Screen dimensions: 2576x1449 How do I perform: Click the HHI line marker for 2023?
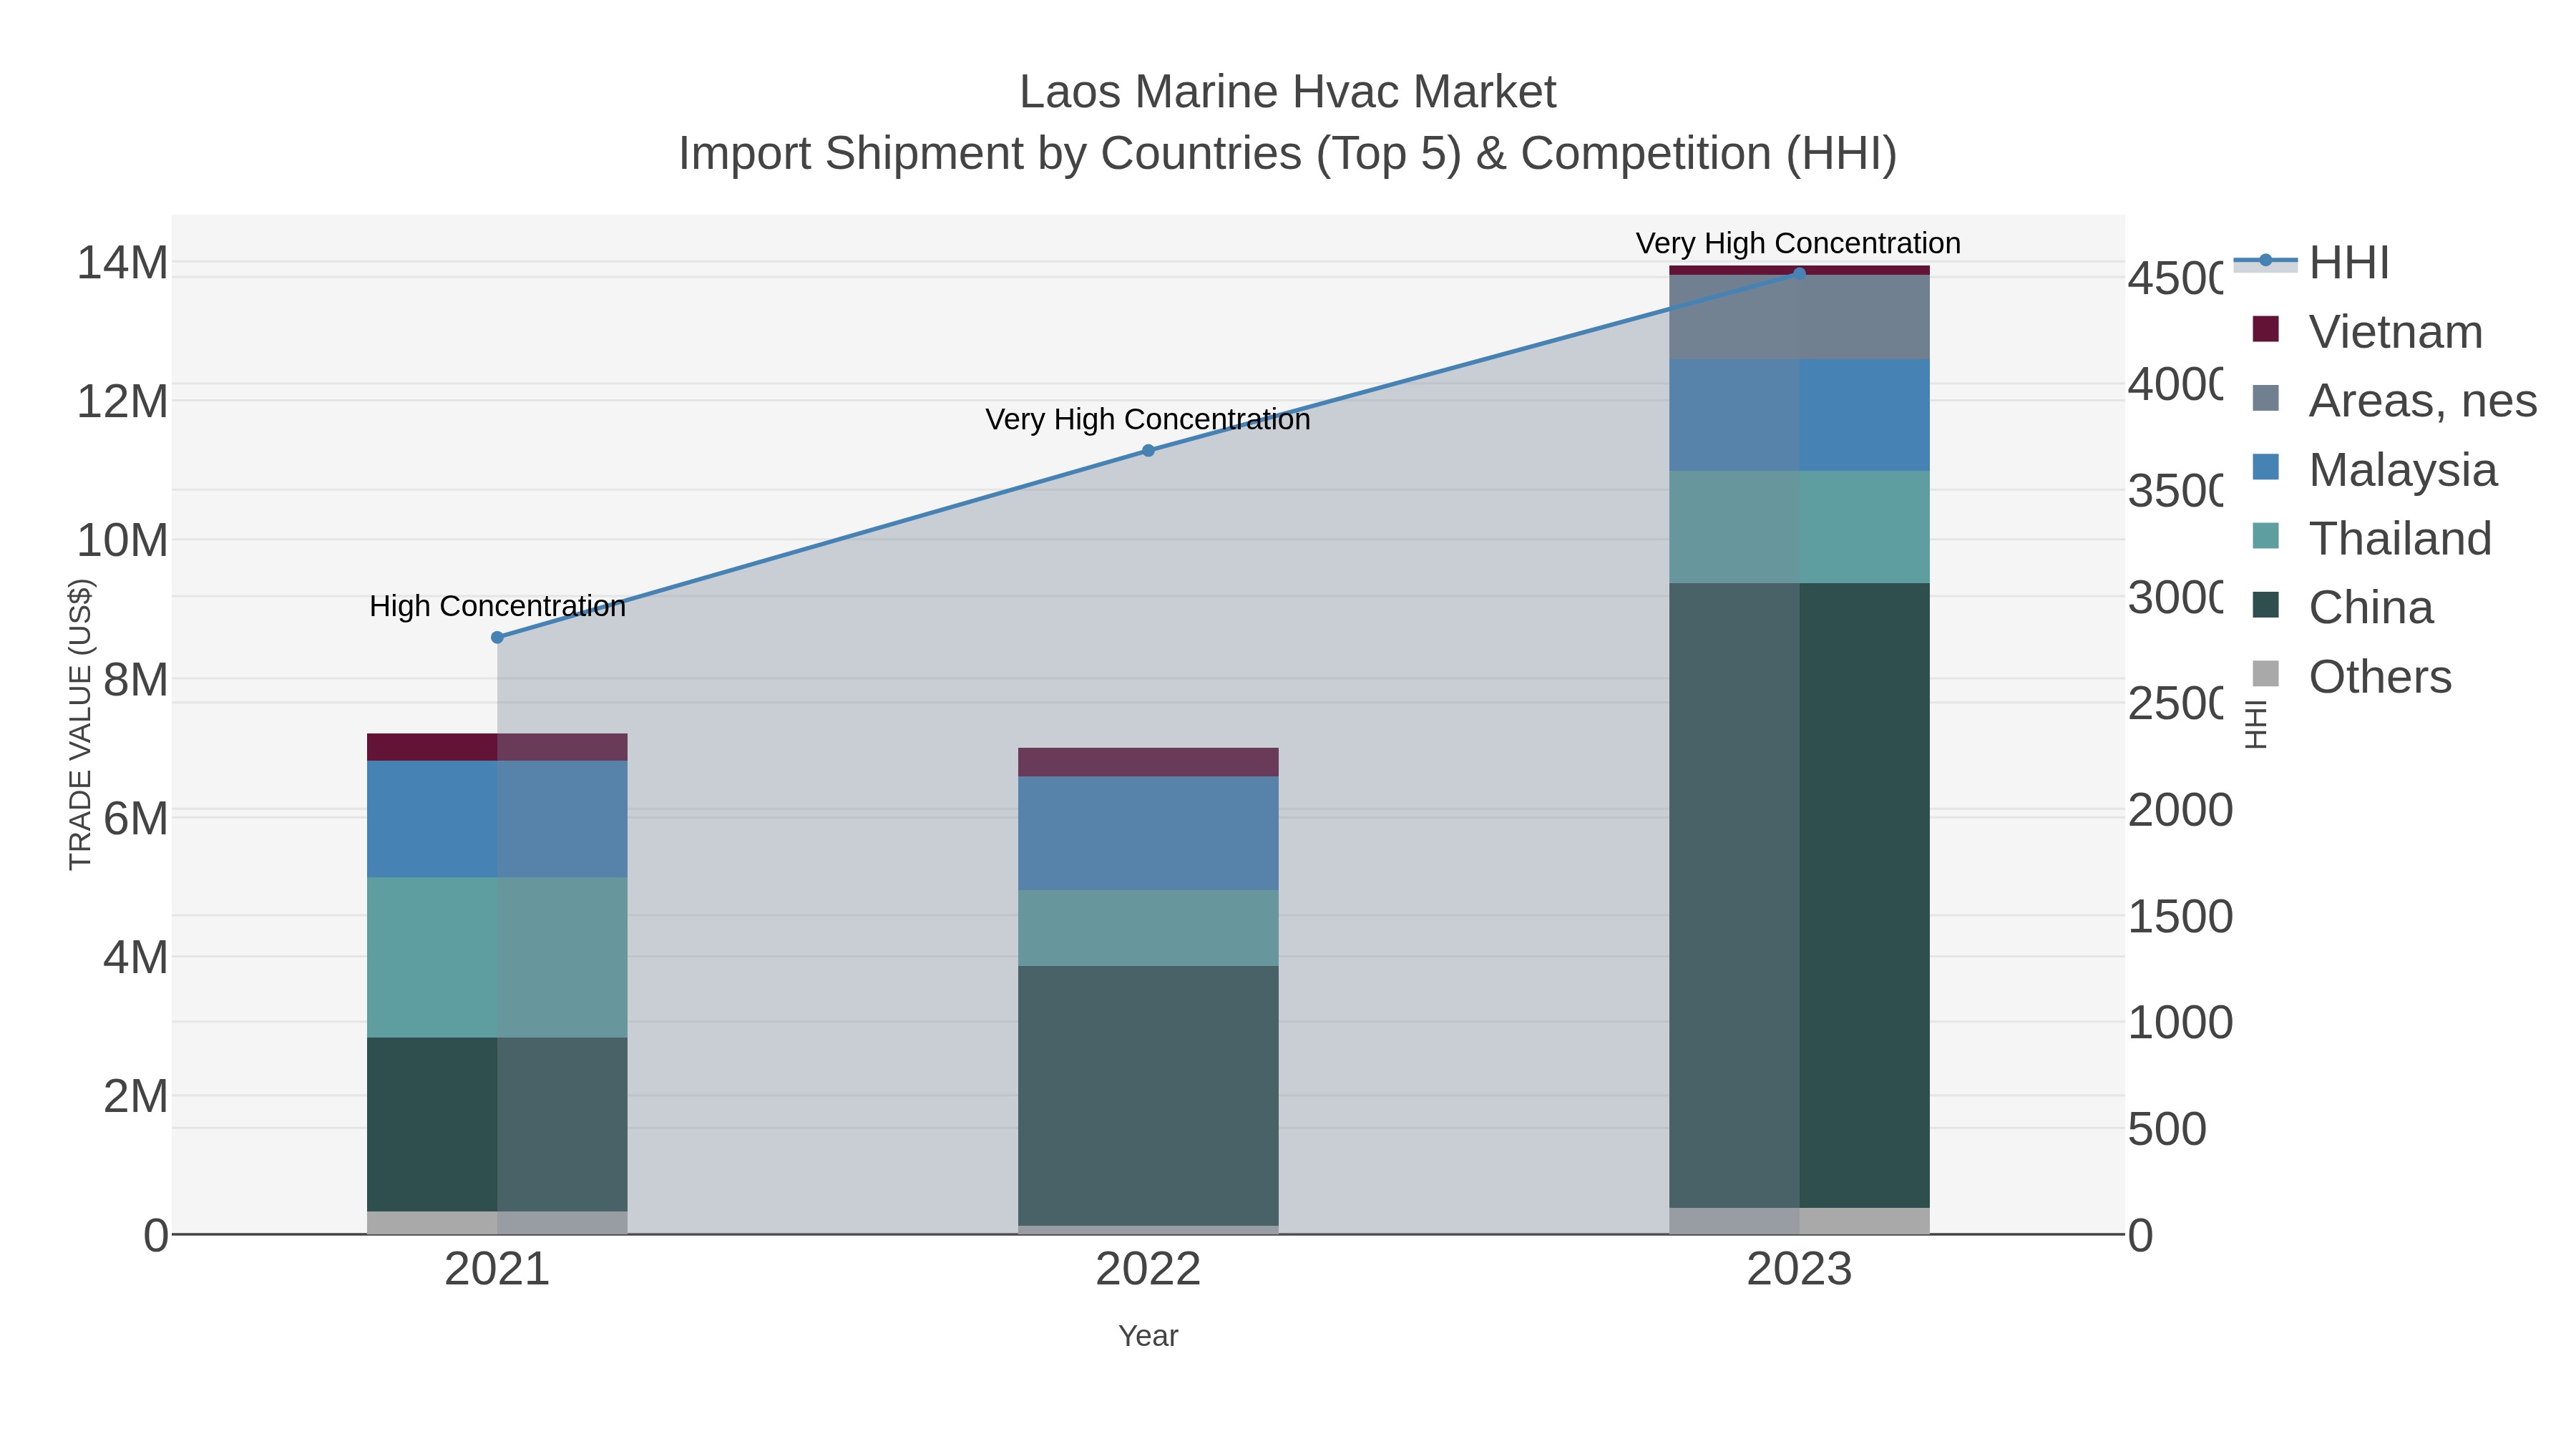click(1799, 274)
